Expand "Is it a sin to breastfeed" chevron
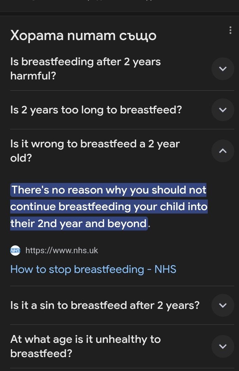 (223, 305)
